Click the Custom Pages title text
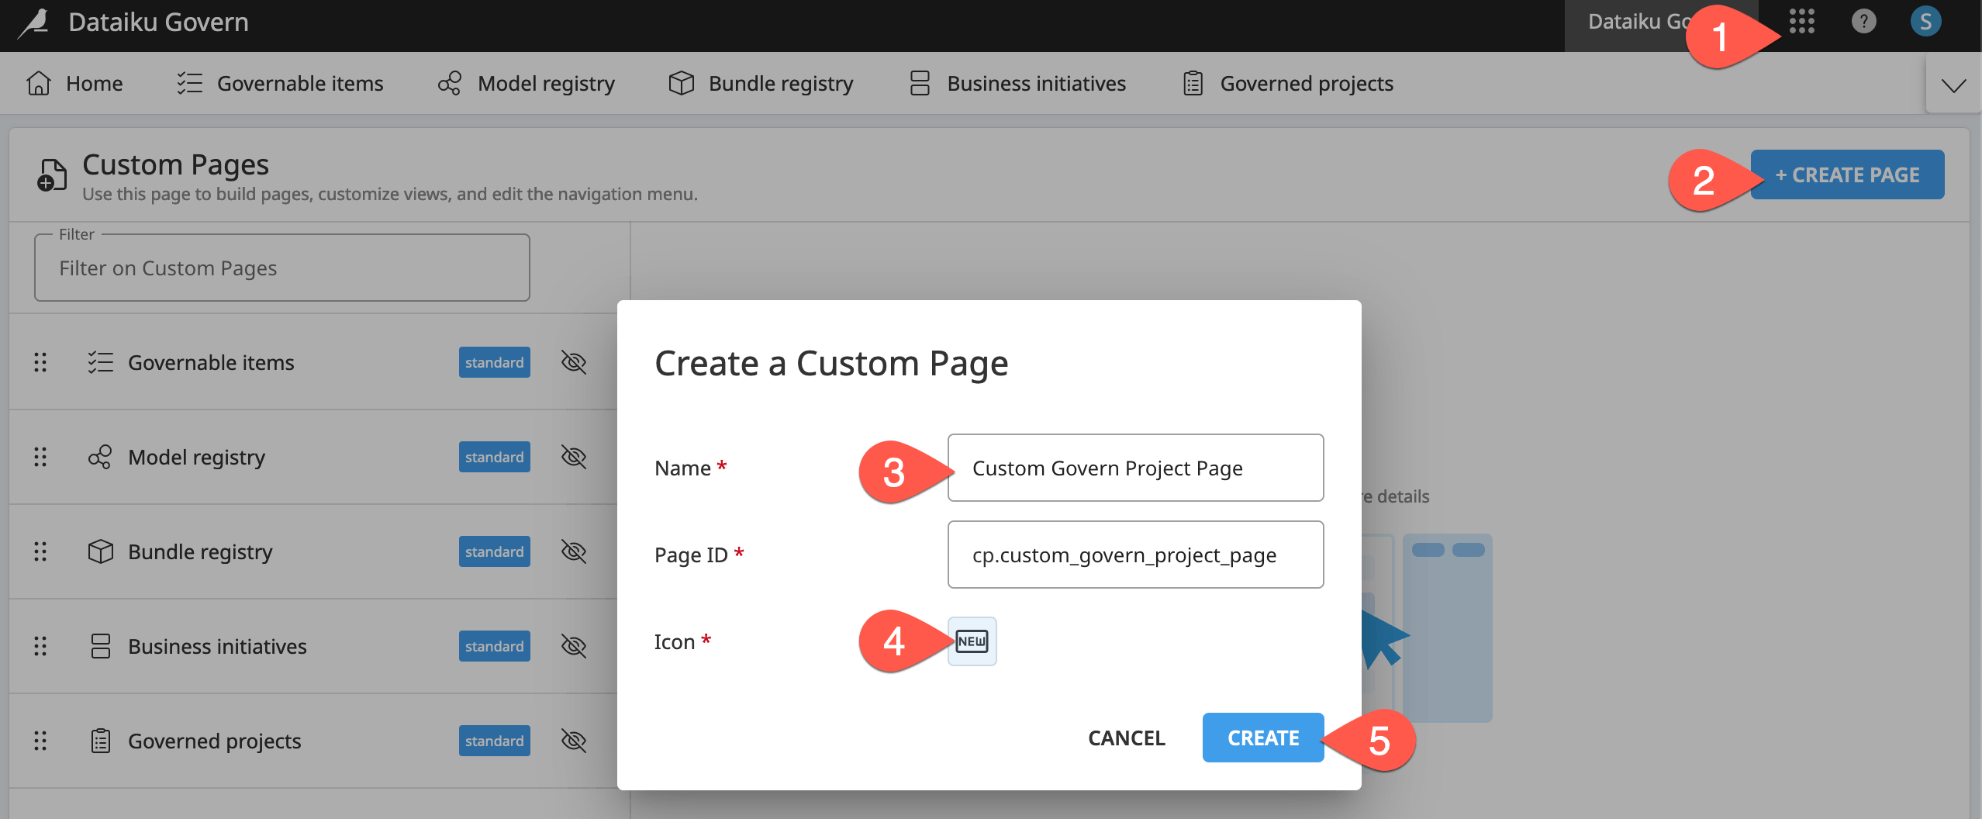The height and width of the screenshot is (819, 1982). point(175,164)
